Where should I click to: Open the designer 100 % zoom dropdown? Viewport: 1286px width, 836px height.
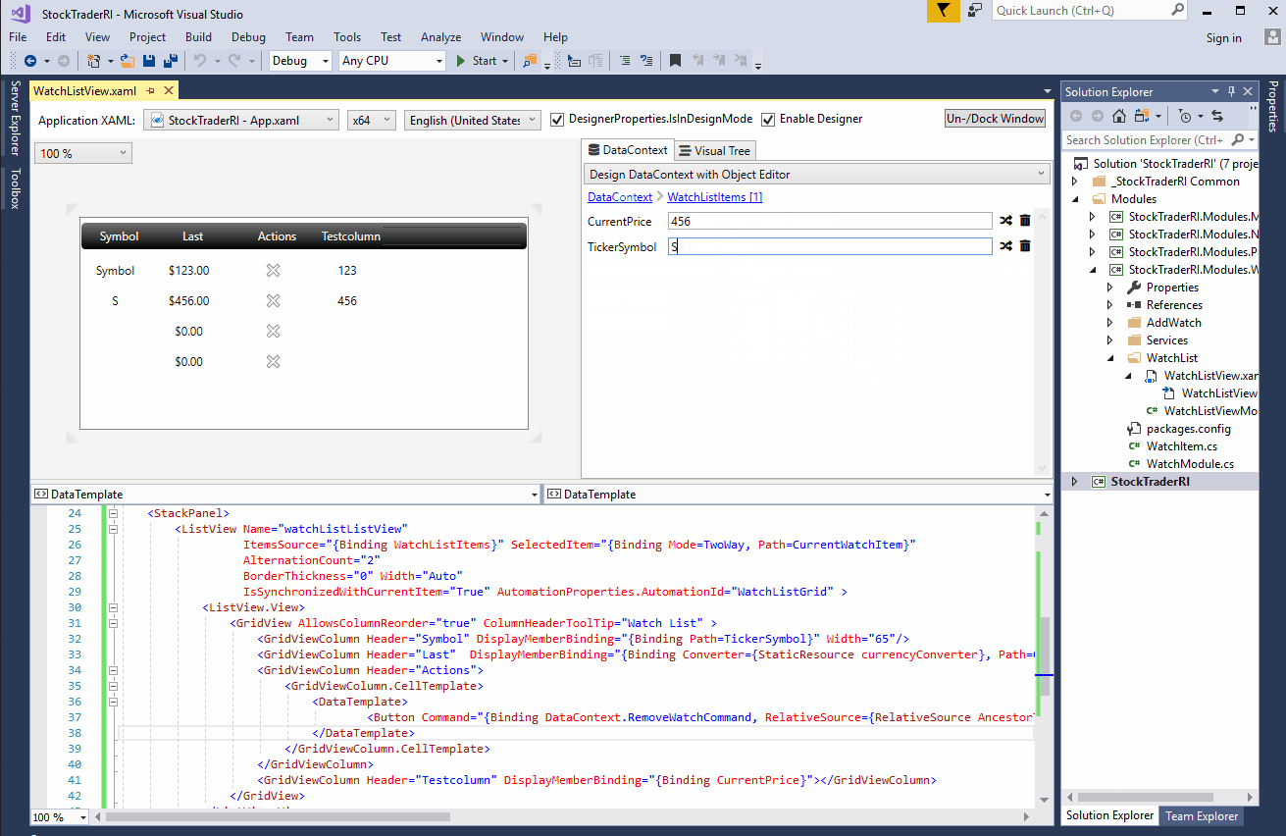click(x=82, y=153)
